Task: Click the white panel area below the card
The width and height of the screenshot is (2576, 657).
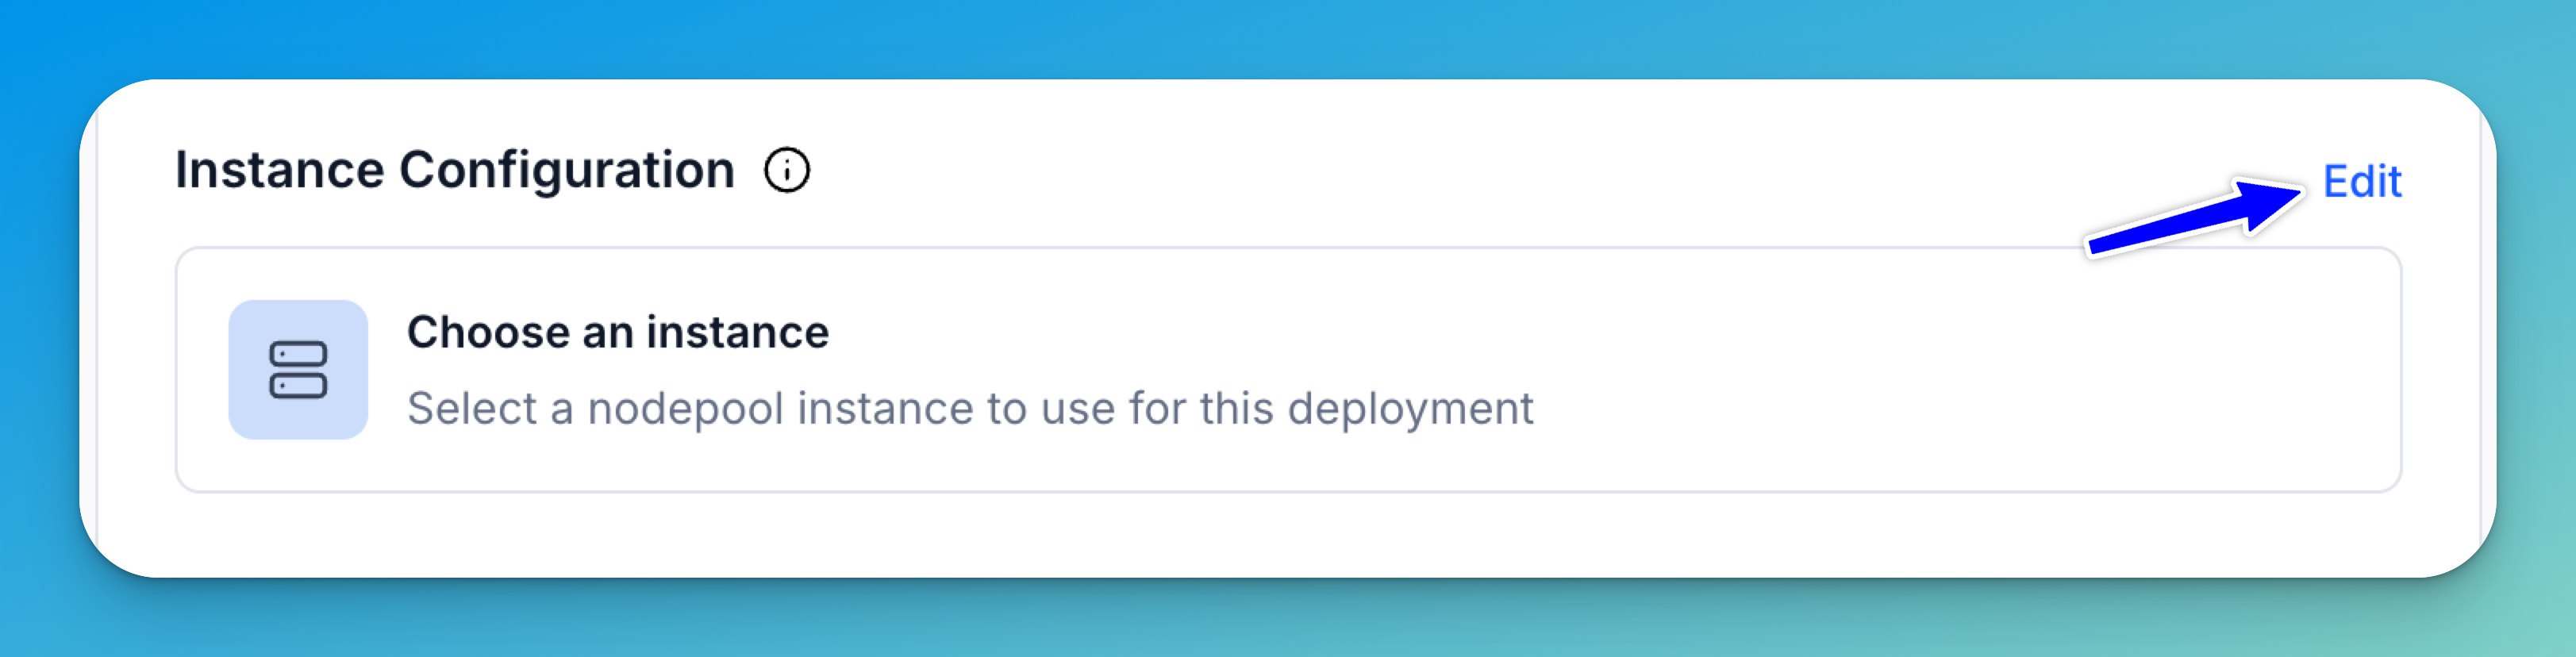Action: [1288, 534]
